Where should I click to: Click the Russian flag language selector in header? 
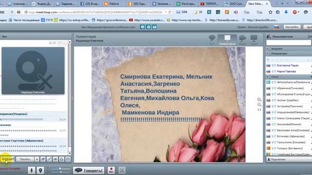(x=276, y=27)
